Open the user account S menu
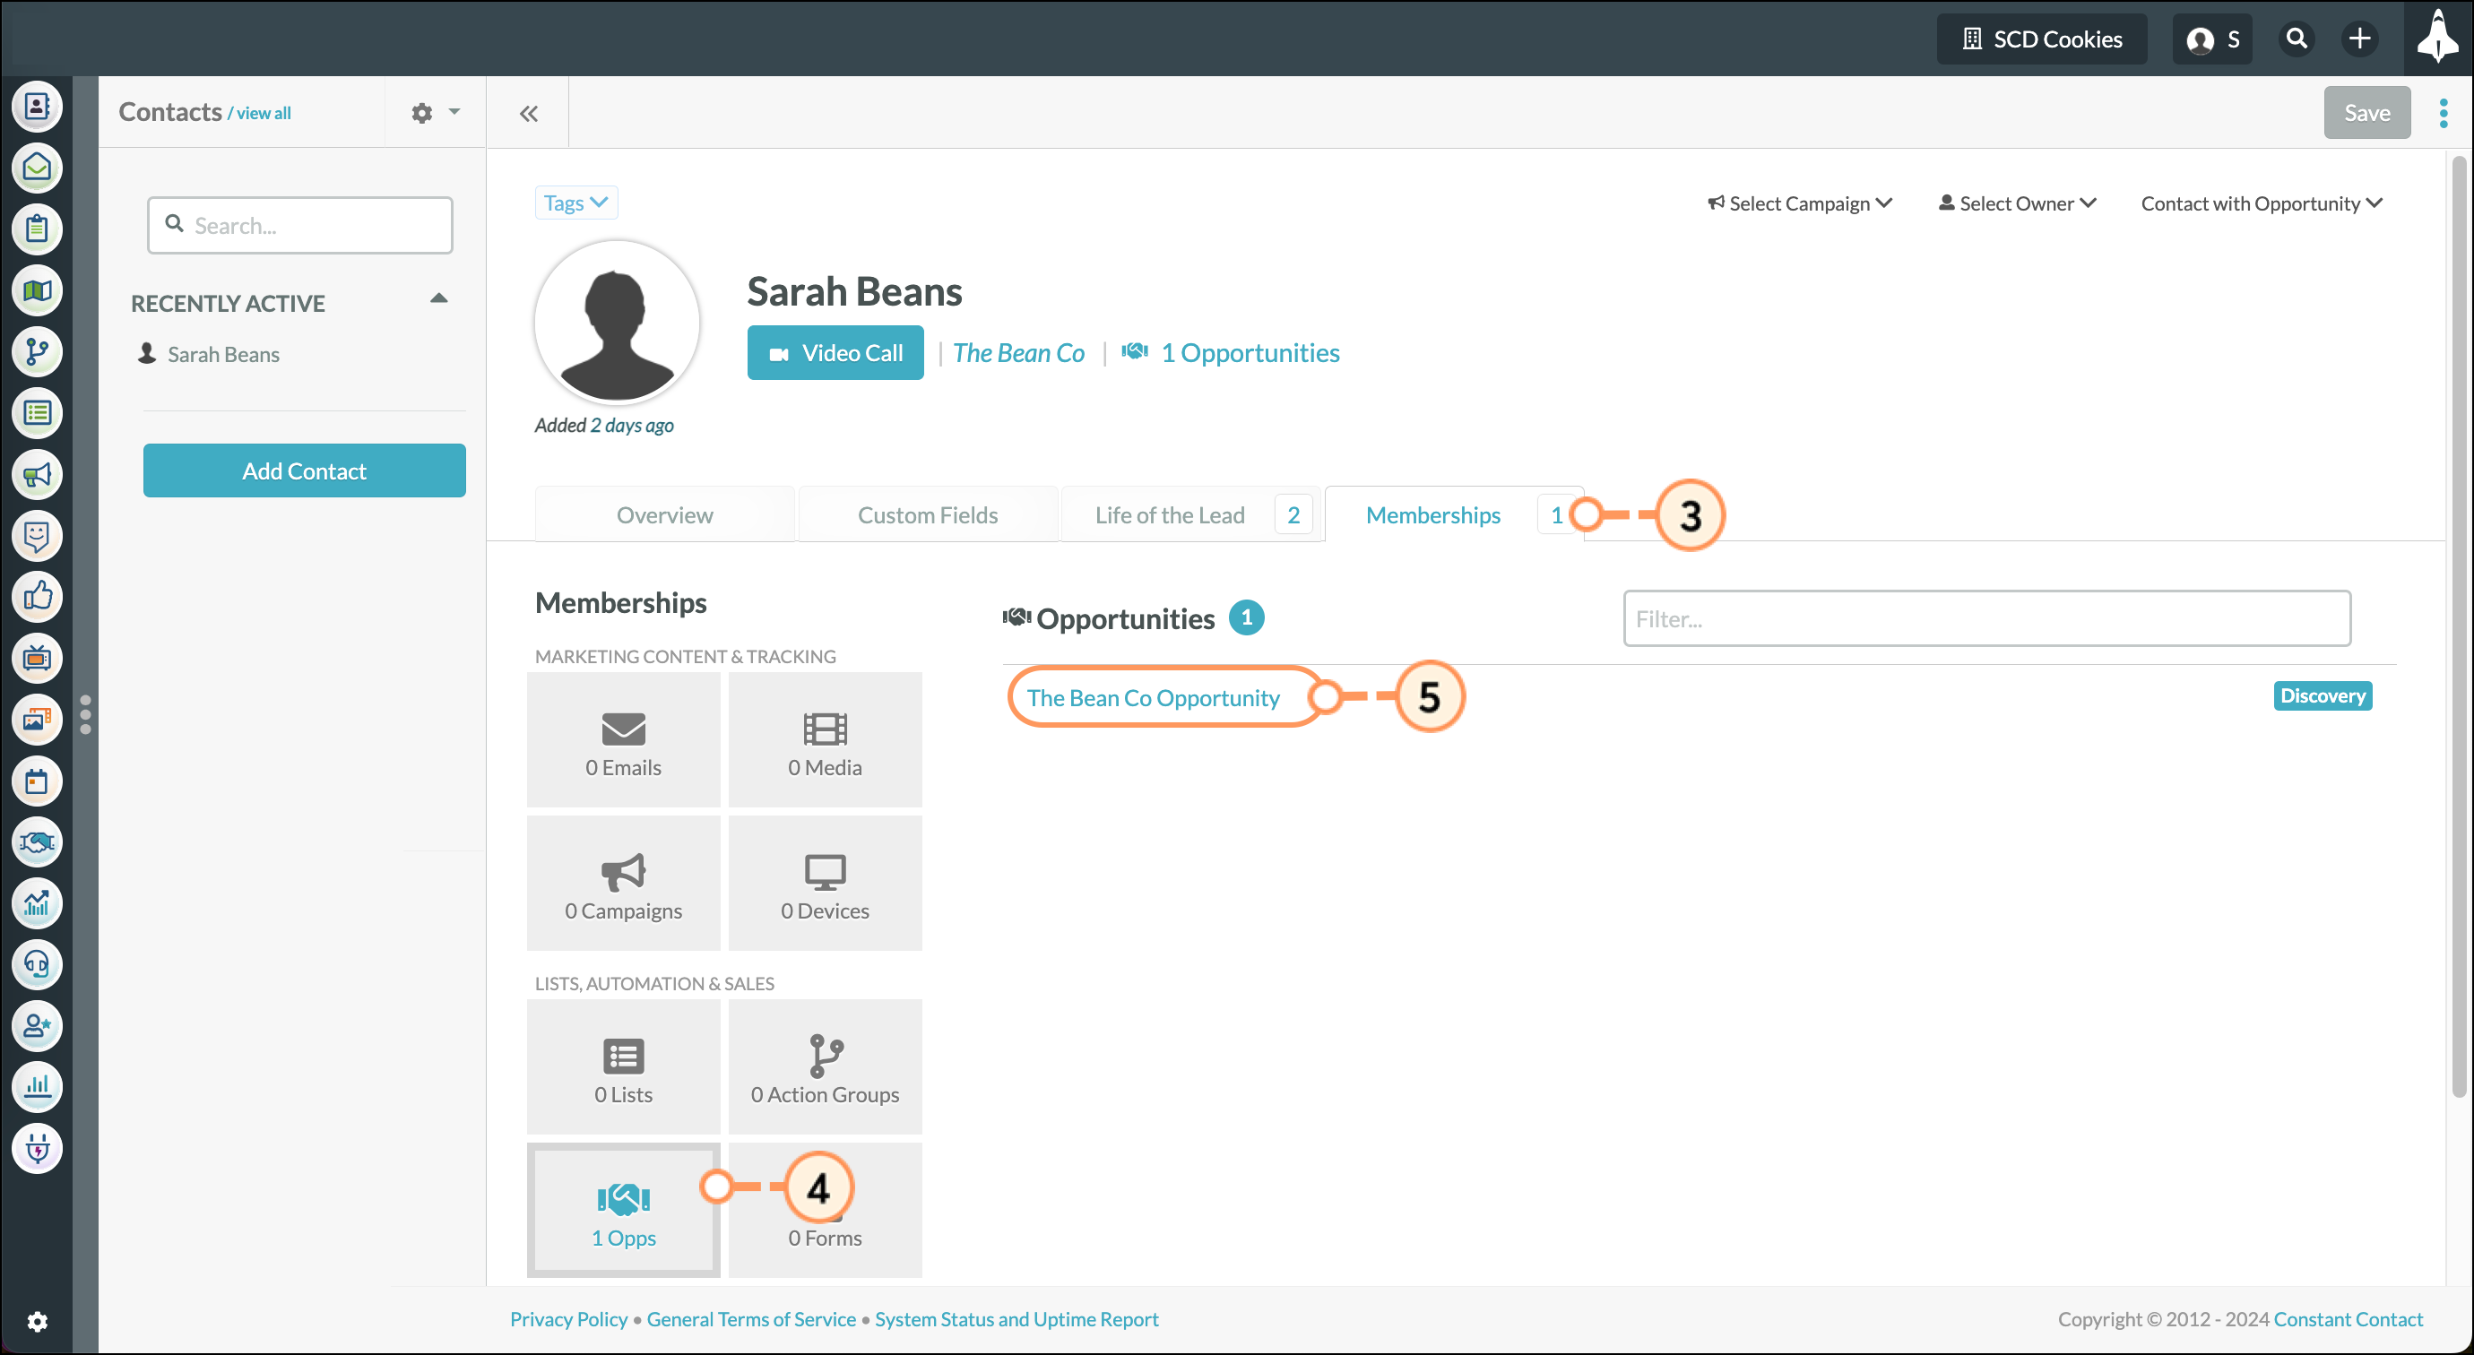Viewport: 2474px width, 1355px height. coord(2212,39)
